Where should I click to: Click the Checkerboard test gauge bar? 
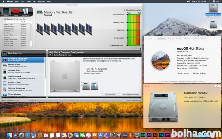coord(133,38)
